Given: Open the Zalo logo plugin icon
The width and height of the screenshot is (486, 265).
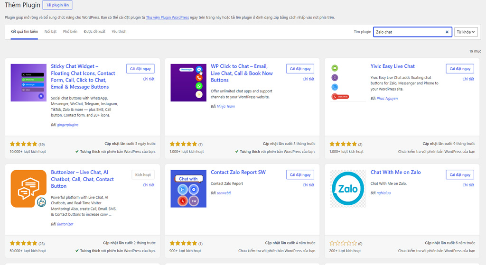Looking at the screenshot, I should coord(348,189).
